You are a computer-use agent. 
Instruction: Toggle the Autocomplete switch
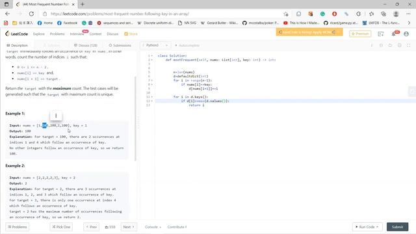tap(187, 45)
